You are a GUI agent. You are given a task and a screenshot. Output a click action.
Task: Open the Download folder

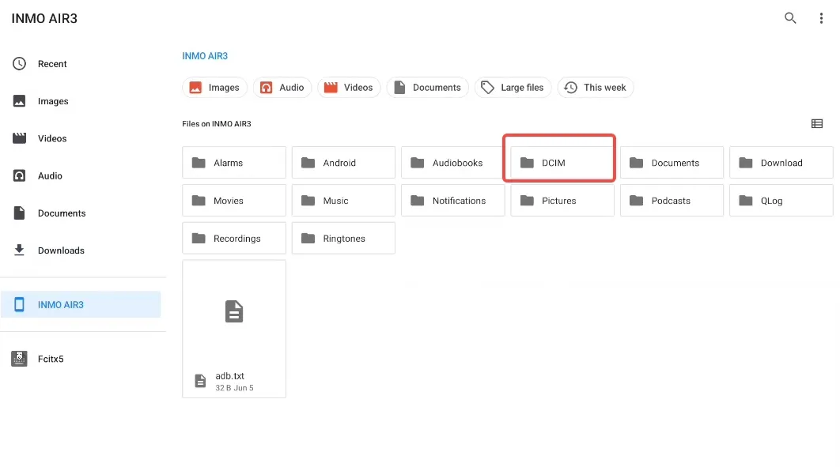[x=781, y=163]
